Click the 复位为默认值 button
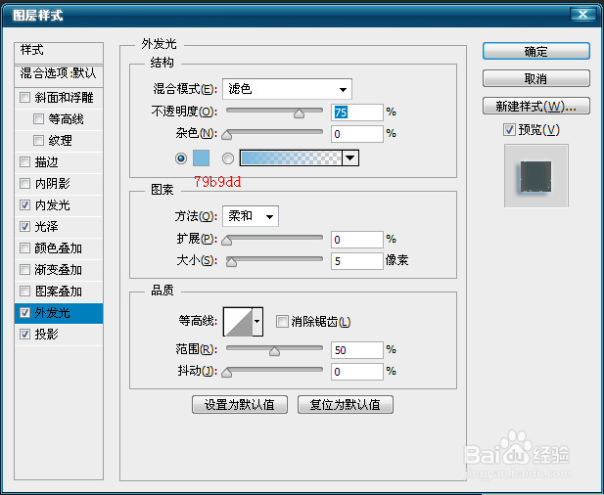This screenshot has height=495, width=604. pyautogui.click(x=346, y=405)
